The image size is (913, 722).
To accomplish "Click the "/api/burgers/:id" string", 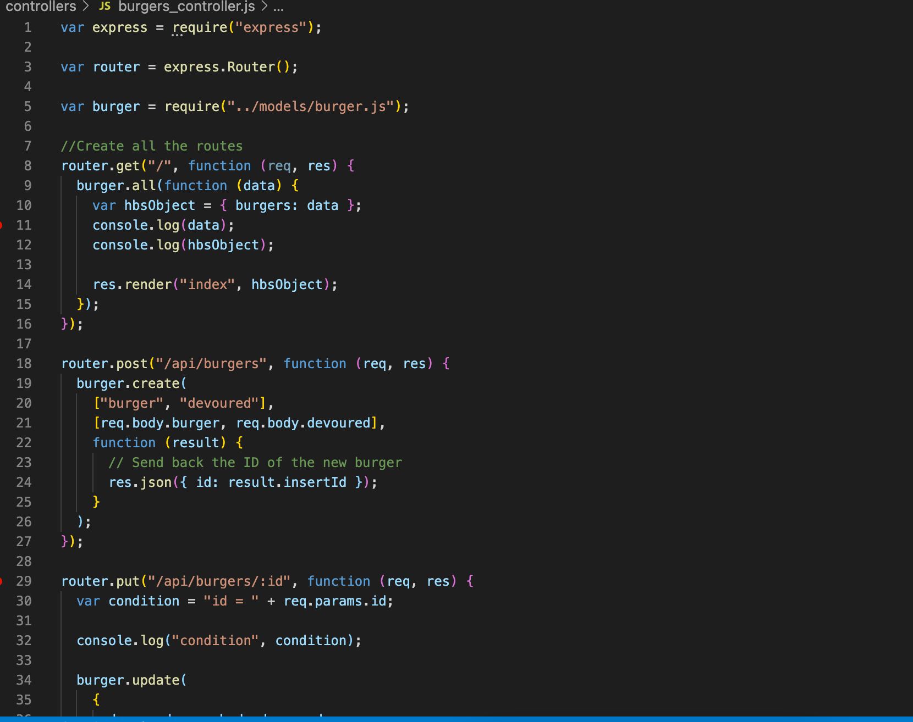I will pyautogui.click(x=219, y=581).
